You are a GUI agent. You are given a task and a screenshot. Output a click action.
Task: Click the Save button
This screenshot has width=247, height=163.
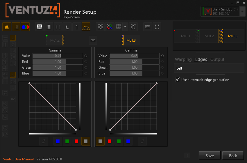tap(210, 156)
